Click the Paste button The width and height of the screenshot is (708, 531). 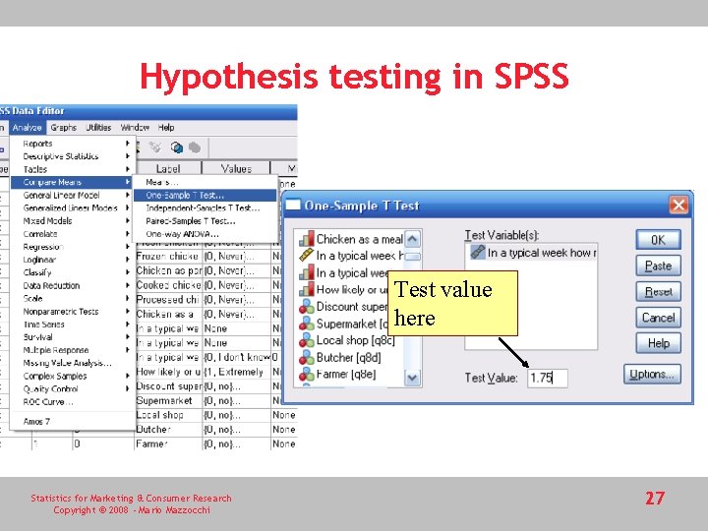pos(658,265)
